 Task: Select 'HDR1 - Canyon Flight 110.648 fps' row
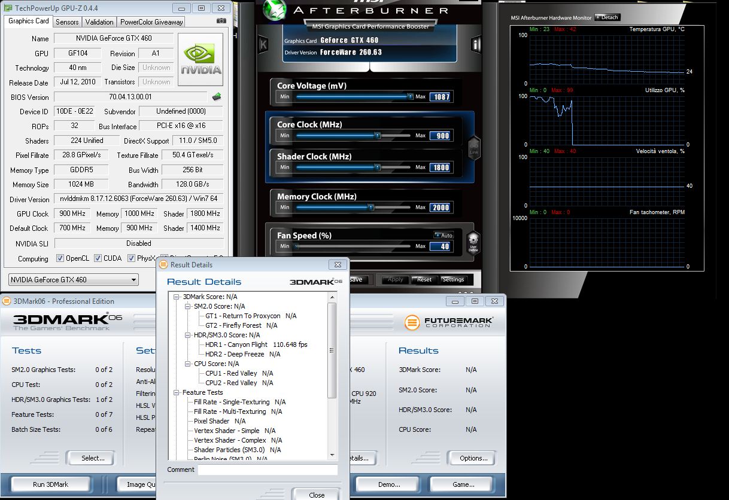(x=256, y=344)
